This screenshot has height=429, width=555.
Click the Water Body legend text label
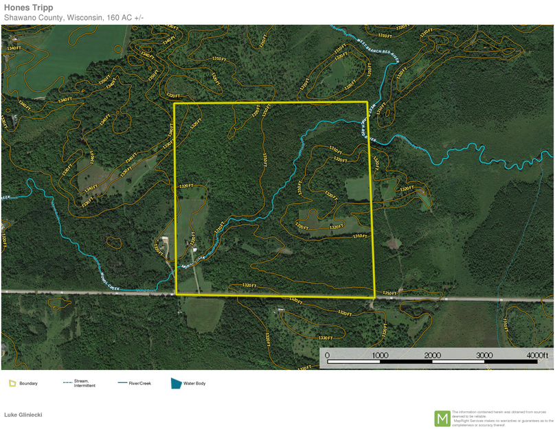tap(194, 383)
